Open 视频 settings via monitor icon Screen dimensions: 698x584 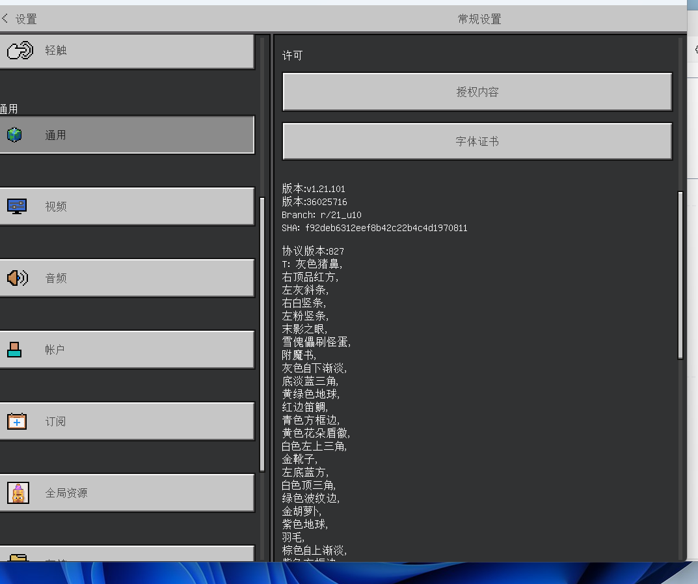(x=17, y=206)
